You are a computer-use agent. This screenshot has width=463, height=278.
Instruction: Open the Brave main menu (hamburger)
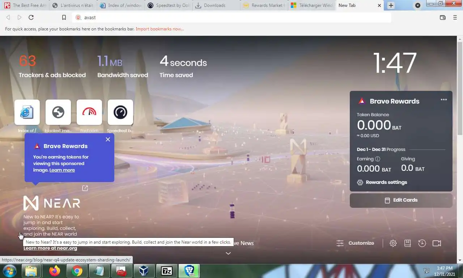coord(455,17)
